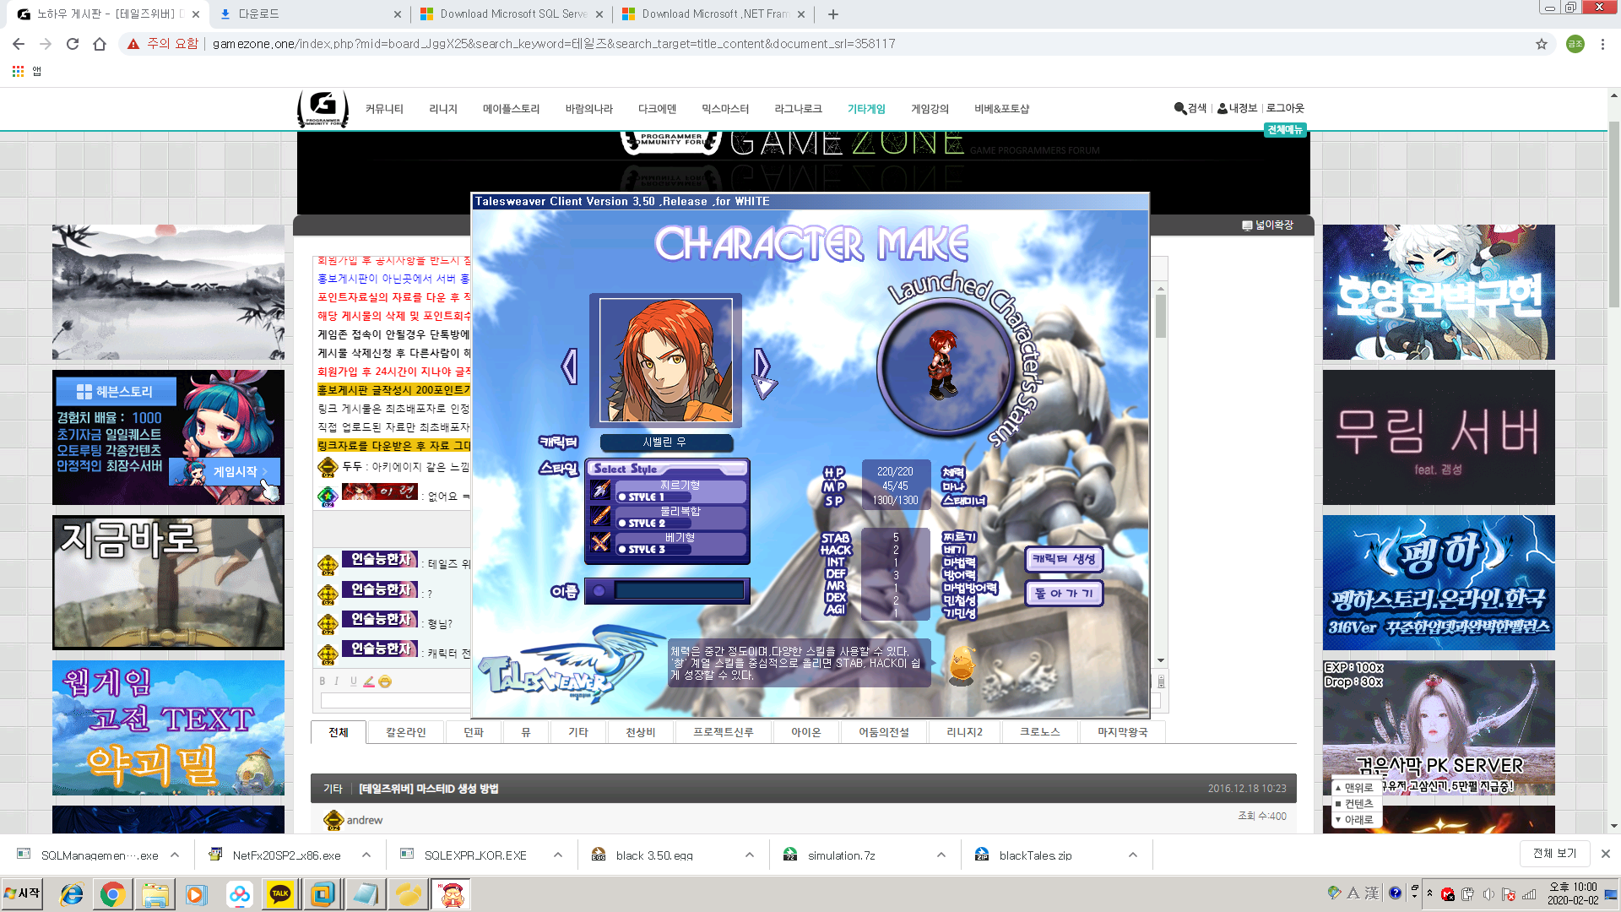Focus the character name input field
The width and height of the screenshot is (1621, 912).
coord(678,591)
